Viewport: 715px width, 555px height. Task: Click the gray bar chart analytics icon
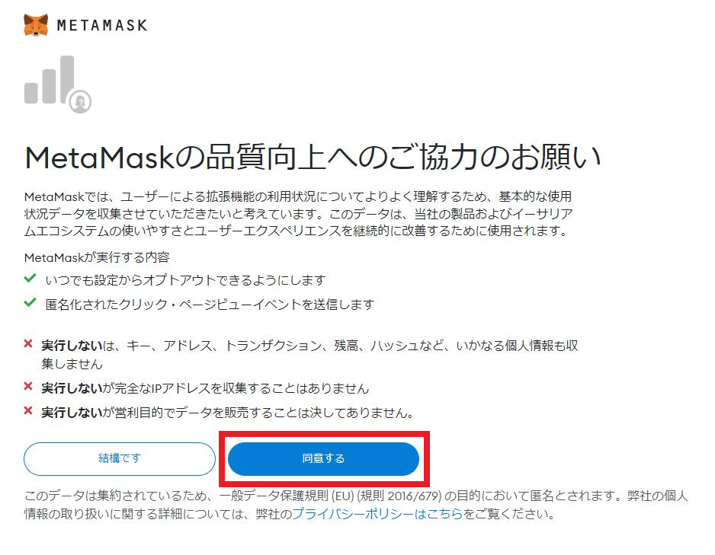click(50, 80)
